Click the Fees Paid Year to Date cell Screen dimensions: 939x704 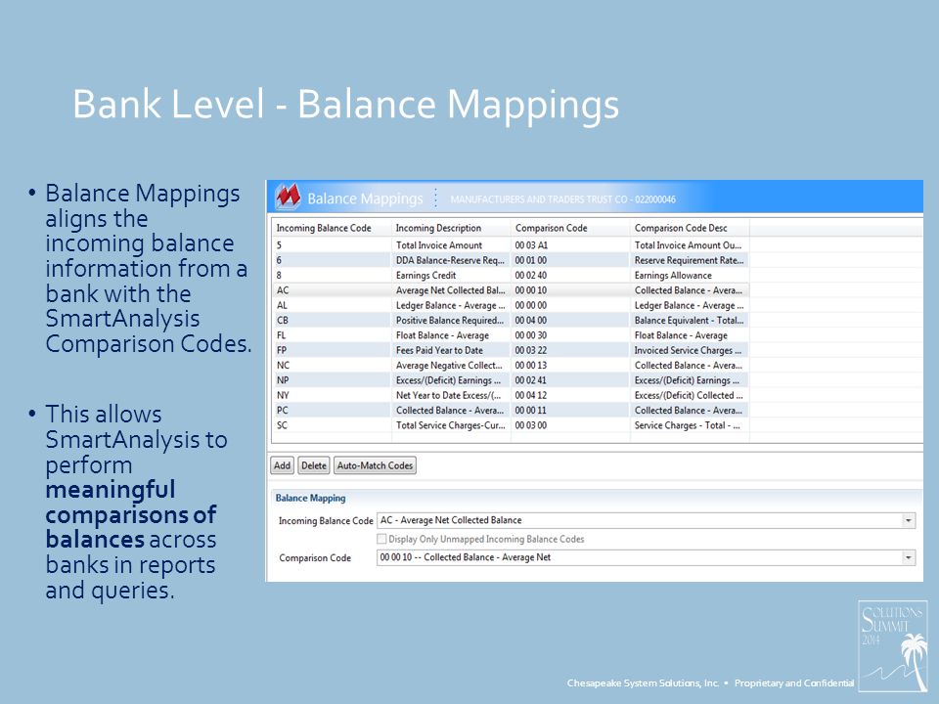[451, 350]
